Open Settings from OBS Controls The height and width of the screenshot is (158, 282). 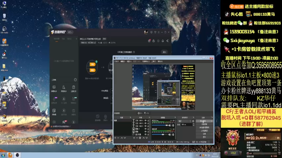coord(204,134)
